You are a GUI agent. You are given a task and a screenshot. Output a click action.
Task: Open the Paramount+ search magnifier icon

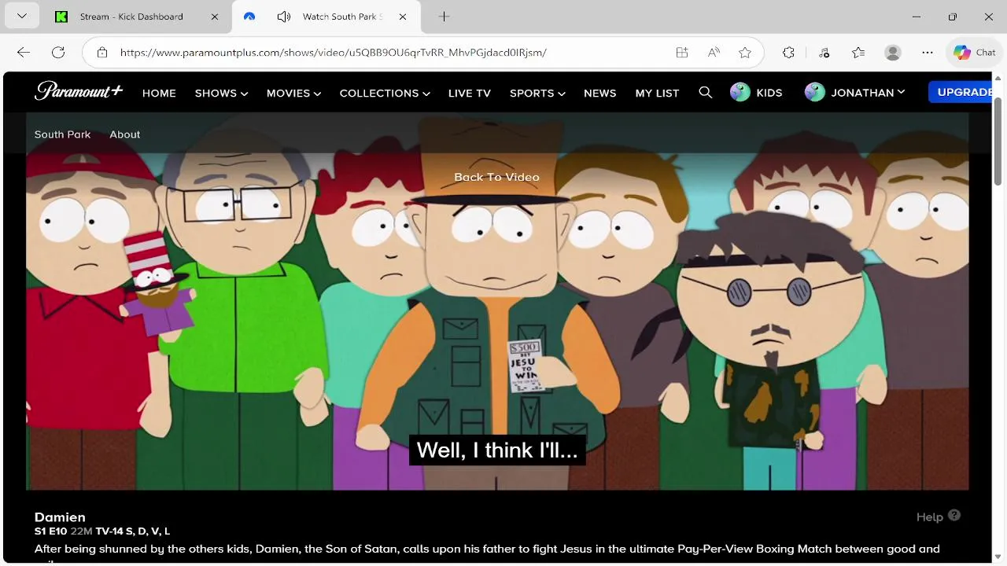click(x=706, y=93)
